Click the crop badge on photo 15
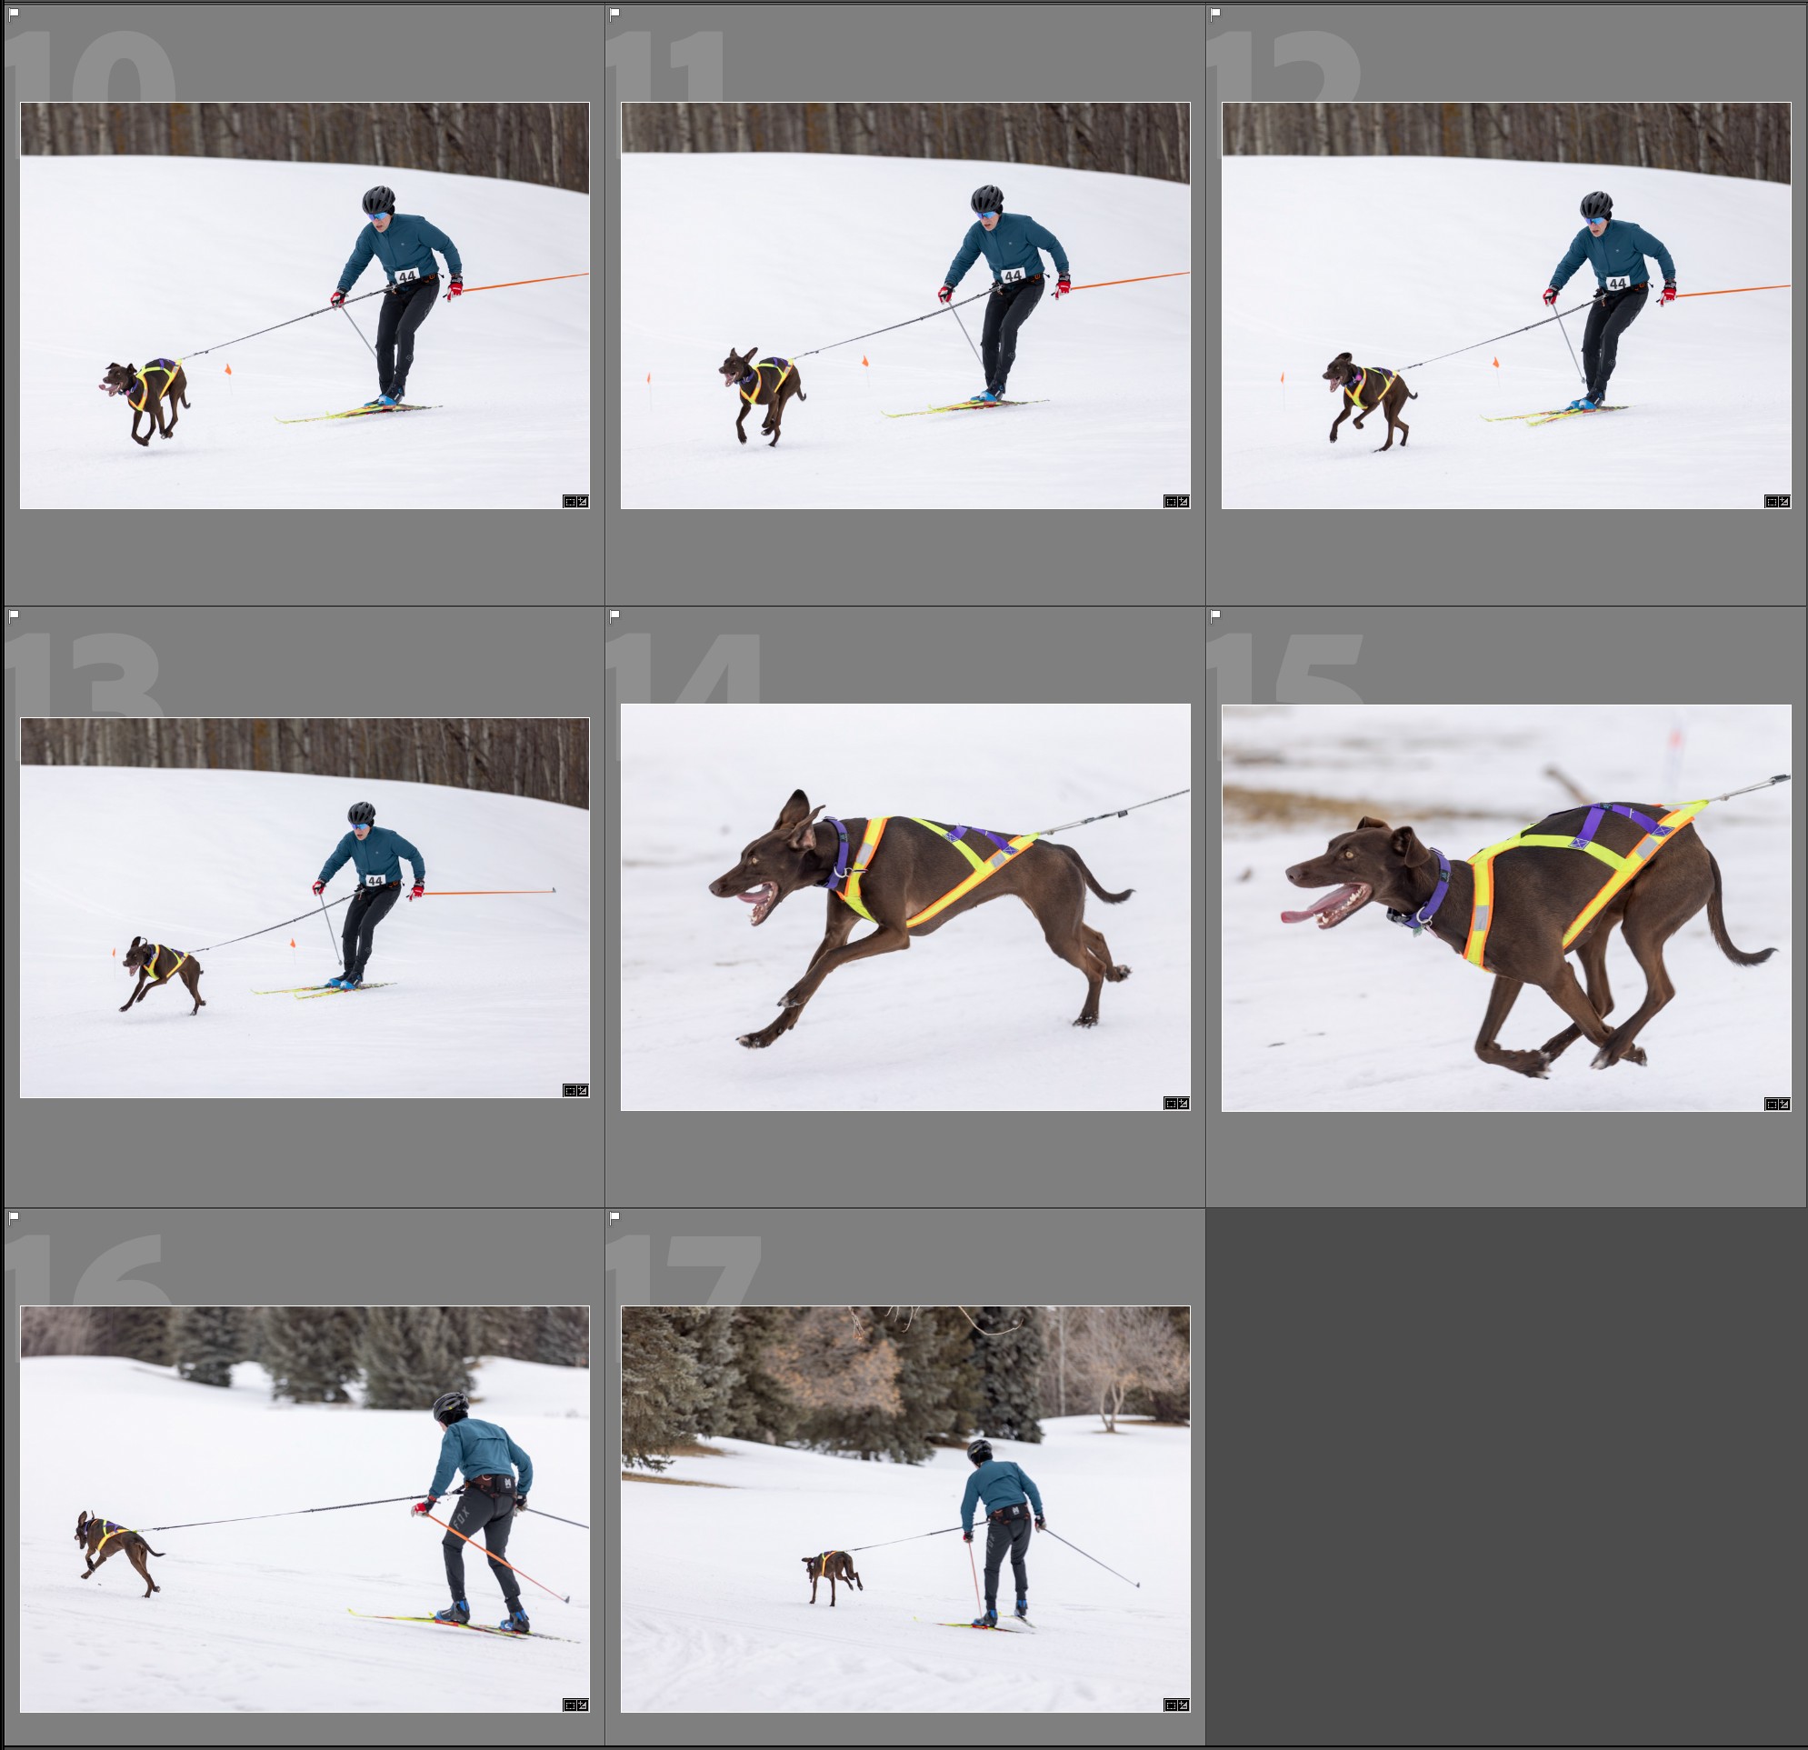The width and height of the screenshot is (1808, 1750). tap(1771, 1105)
